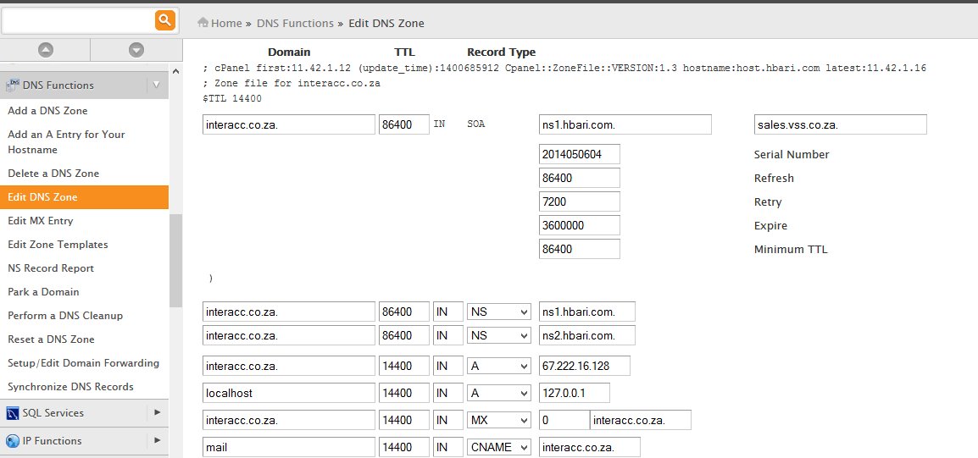Click the sidebar scroll down arrow button

pos(136,50)
